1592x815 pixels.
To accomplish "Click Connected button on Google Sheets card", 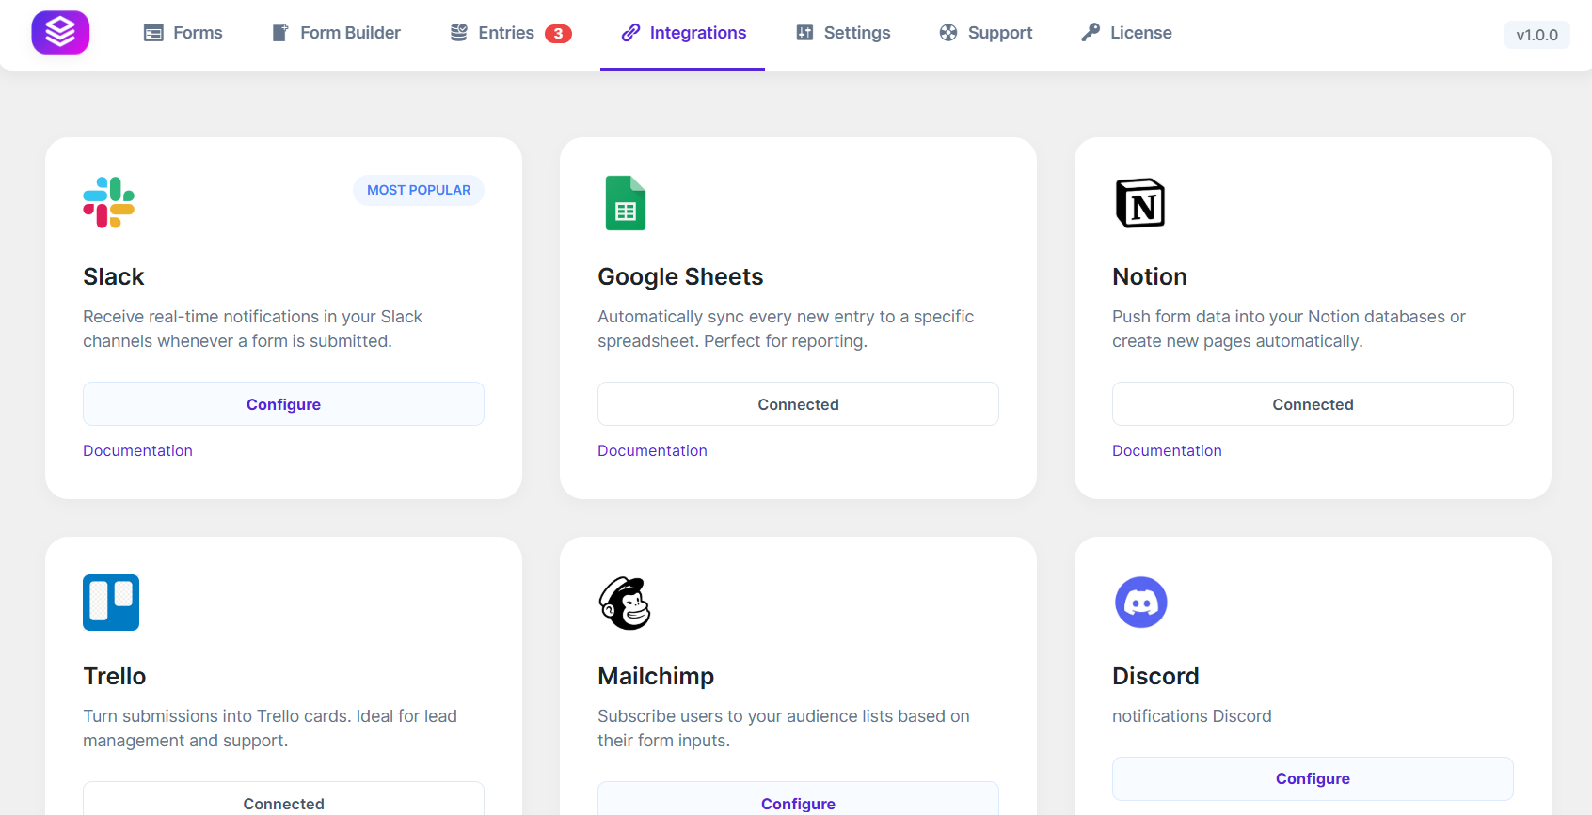I will [x=798, y=404].
